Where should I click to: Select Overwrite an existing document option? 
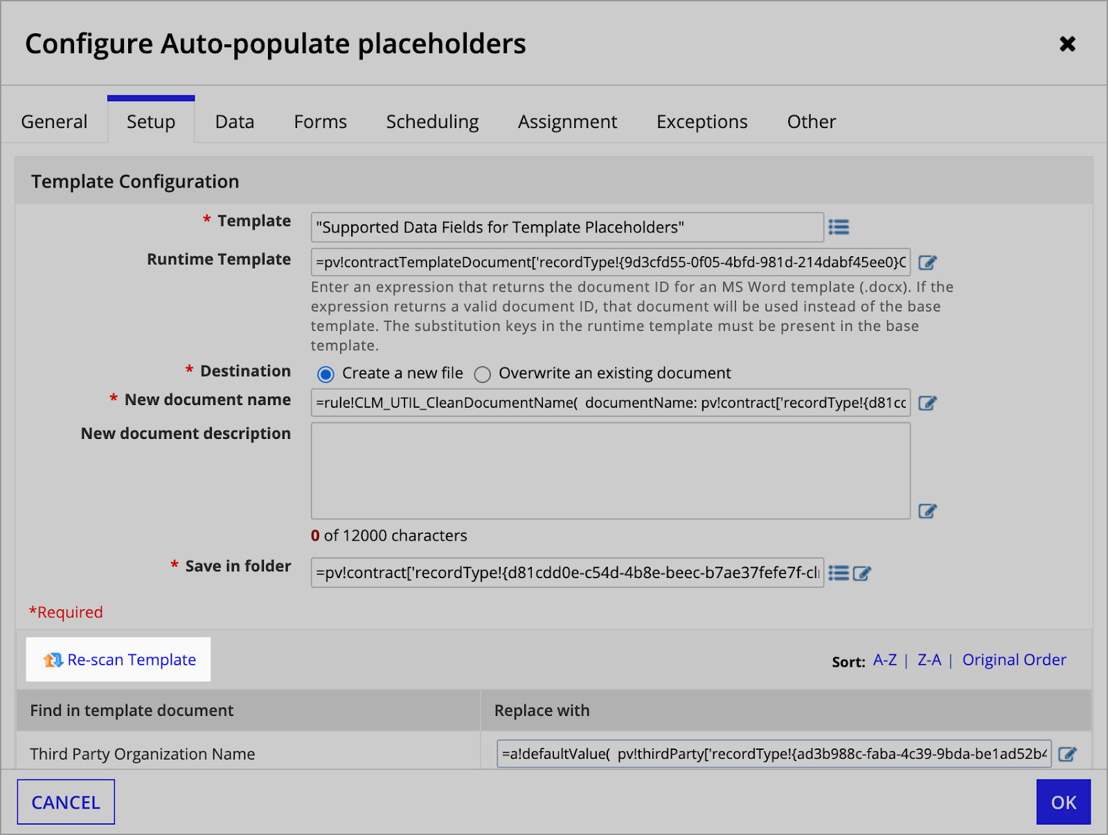pos(483,374)
